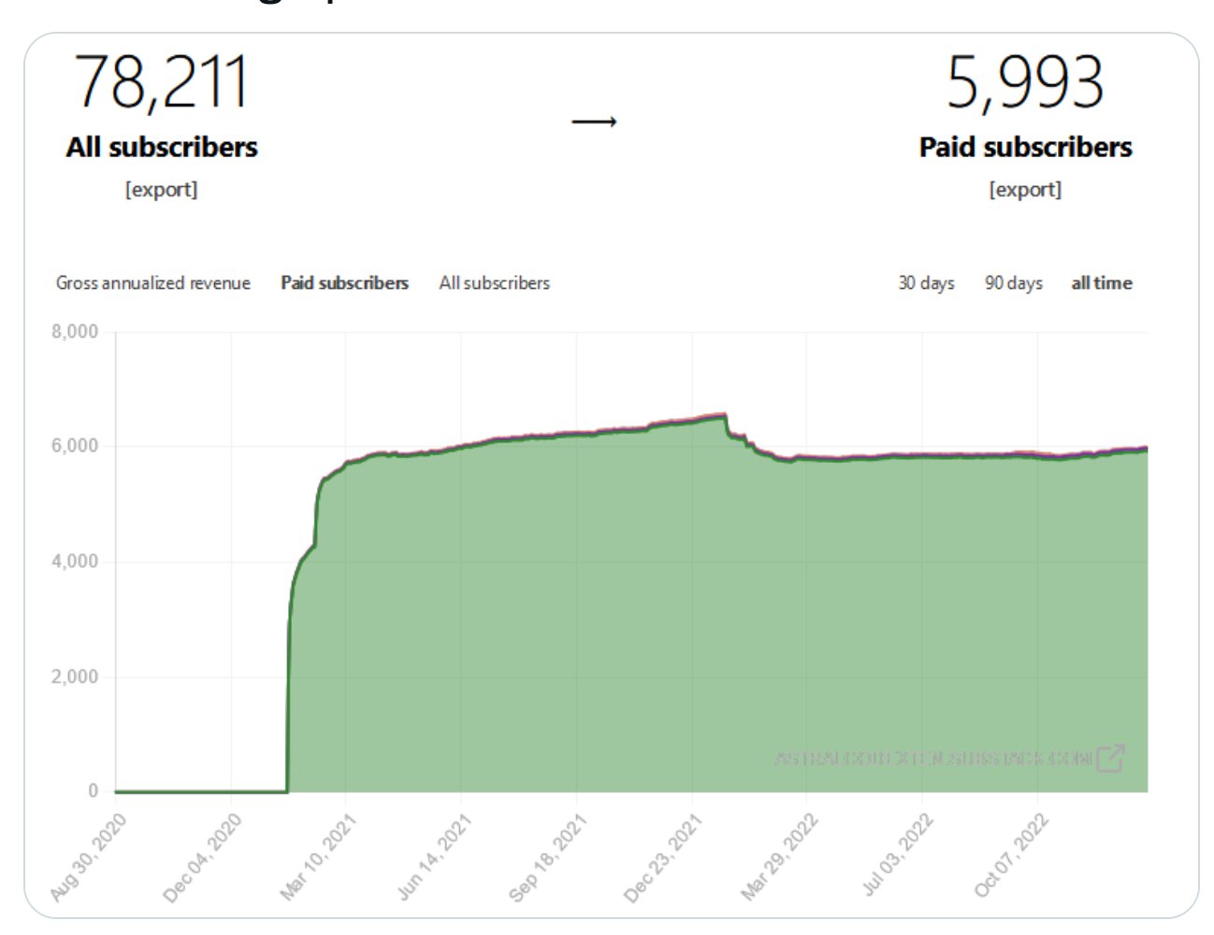Click the 5,993 Paid subscribers count
The height and width of the screenshot is (935, 1214).
pos(1025,80)
